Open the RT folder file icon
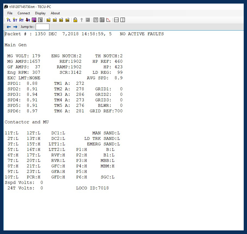This screenshot has height=234, width=247. click(x=61, y=20)
